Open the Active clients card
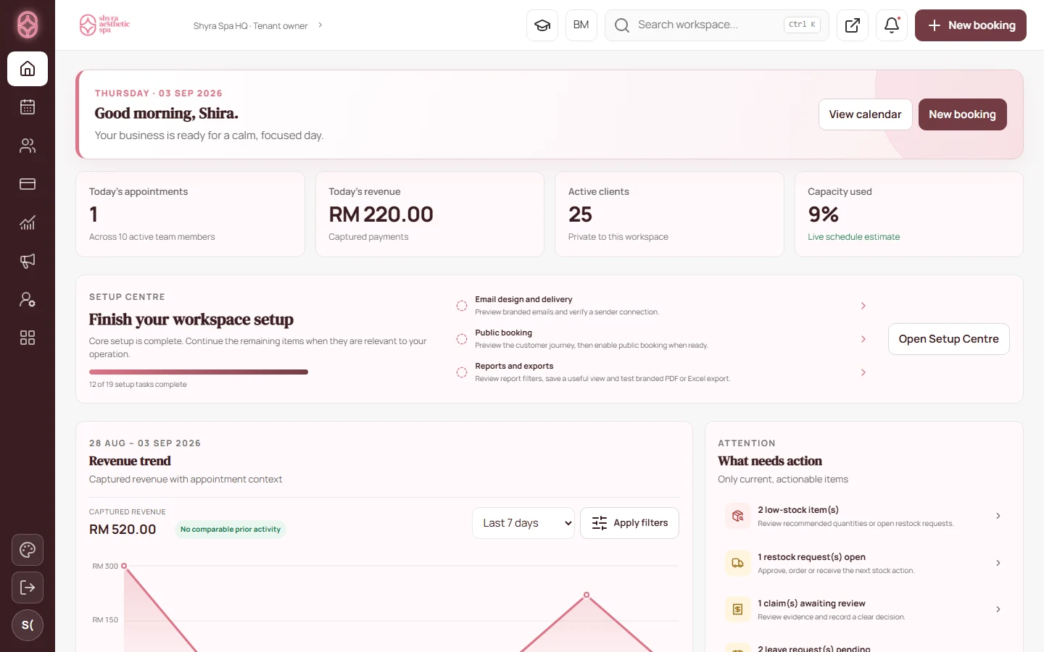Viewport: 1044px width, 652px height. pyautogui.click(x=669, y=214)
